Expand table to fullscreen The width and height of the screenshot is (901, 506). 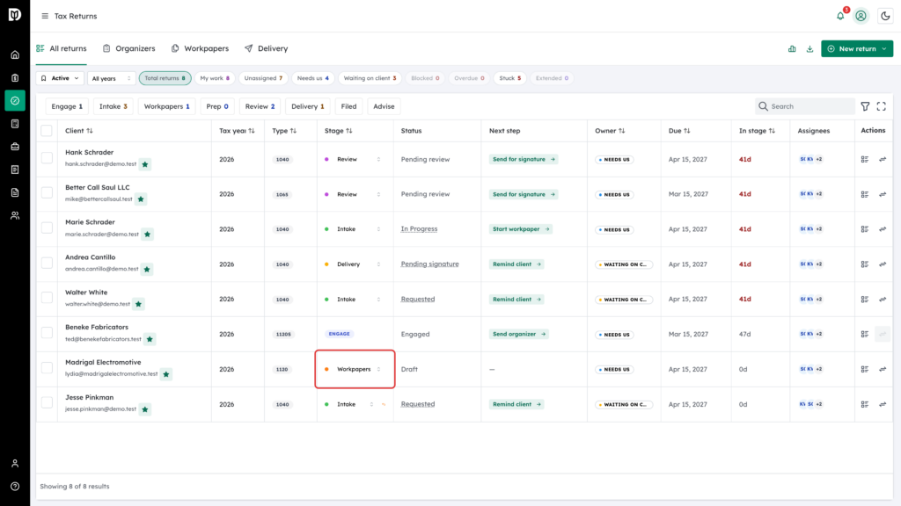[882, 106]
